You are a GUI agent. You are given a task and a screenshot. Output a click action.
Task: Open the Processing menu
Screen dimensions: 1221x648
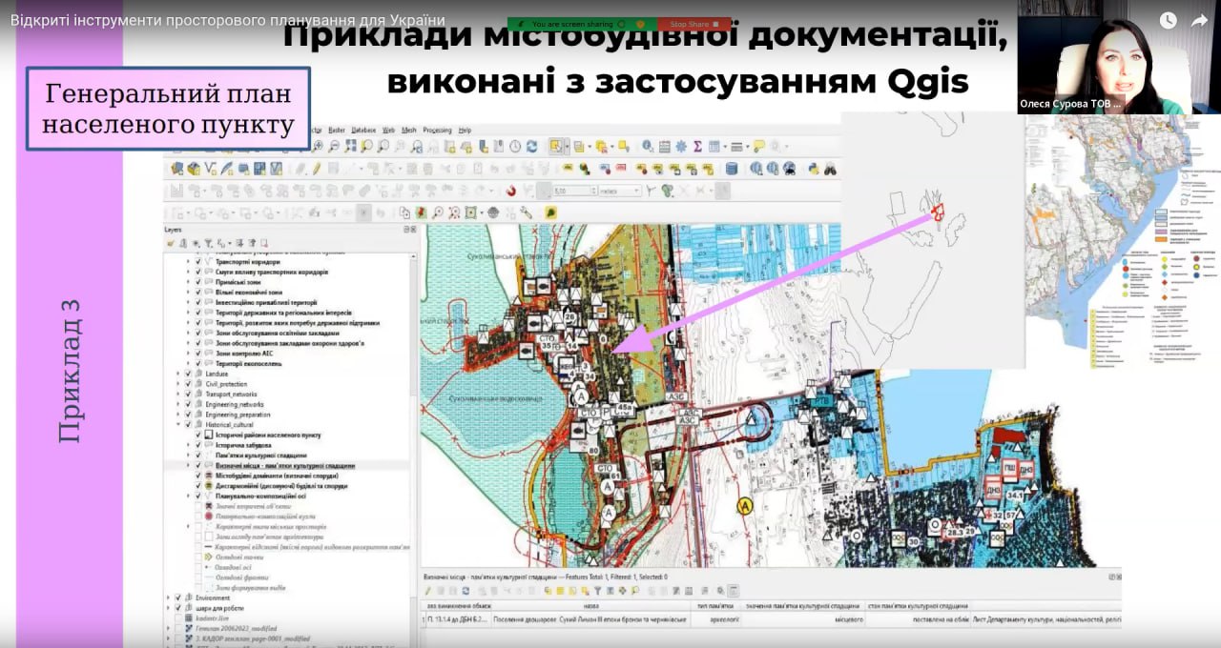(437, 130)
